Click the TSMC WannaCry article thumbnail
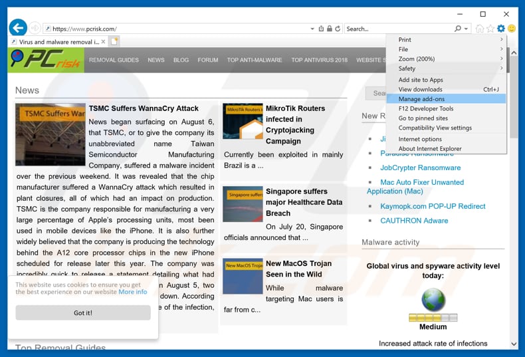This screenshot has width=525, height=357. [51, 134]
